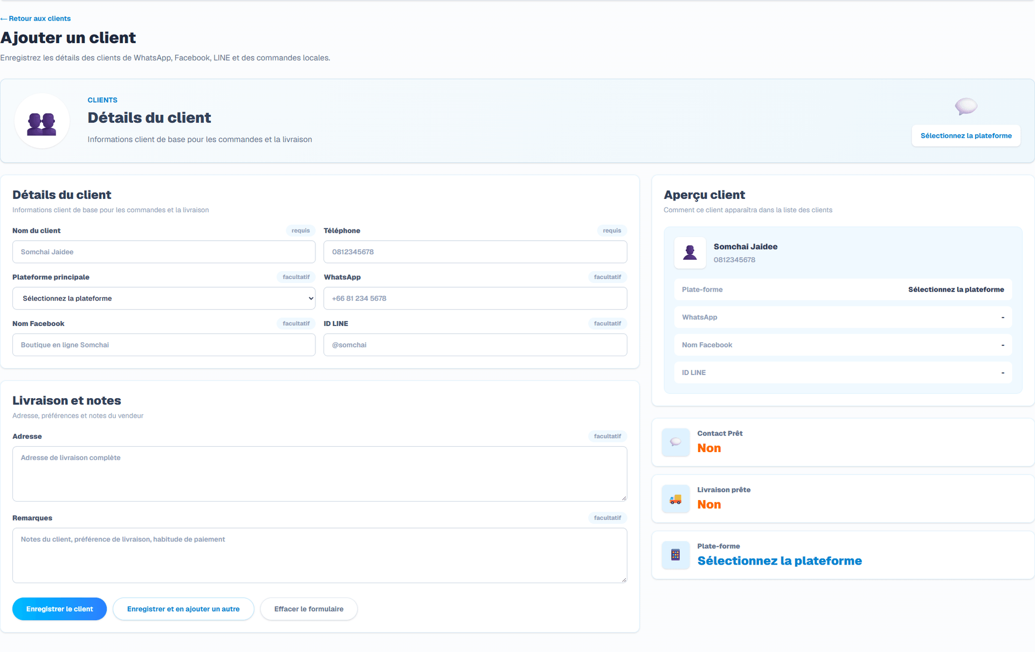Focus the ID LINE input field
1035x652 pixels.
[475, 345]
